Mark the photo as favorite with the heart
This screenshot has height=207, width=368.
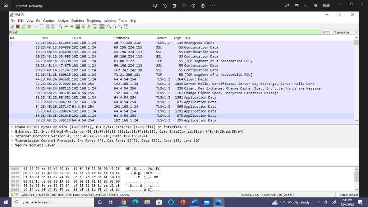tap(184, 6)
